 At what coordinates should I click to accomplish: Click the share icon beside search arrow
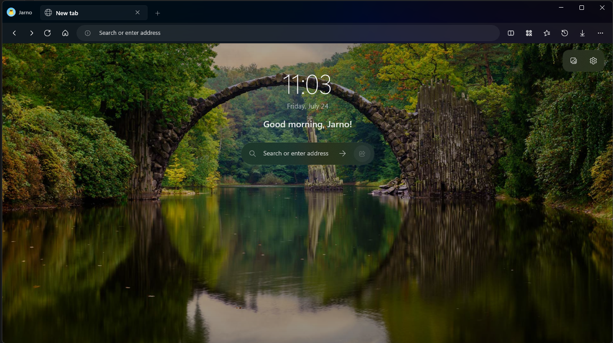pyautogui.click(x=362, y=154)
